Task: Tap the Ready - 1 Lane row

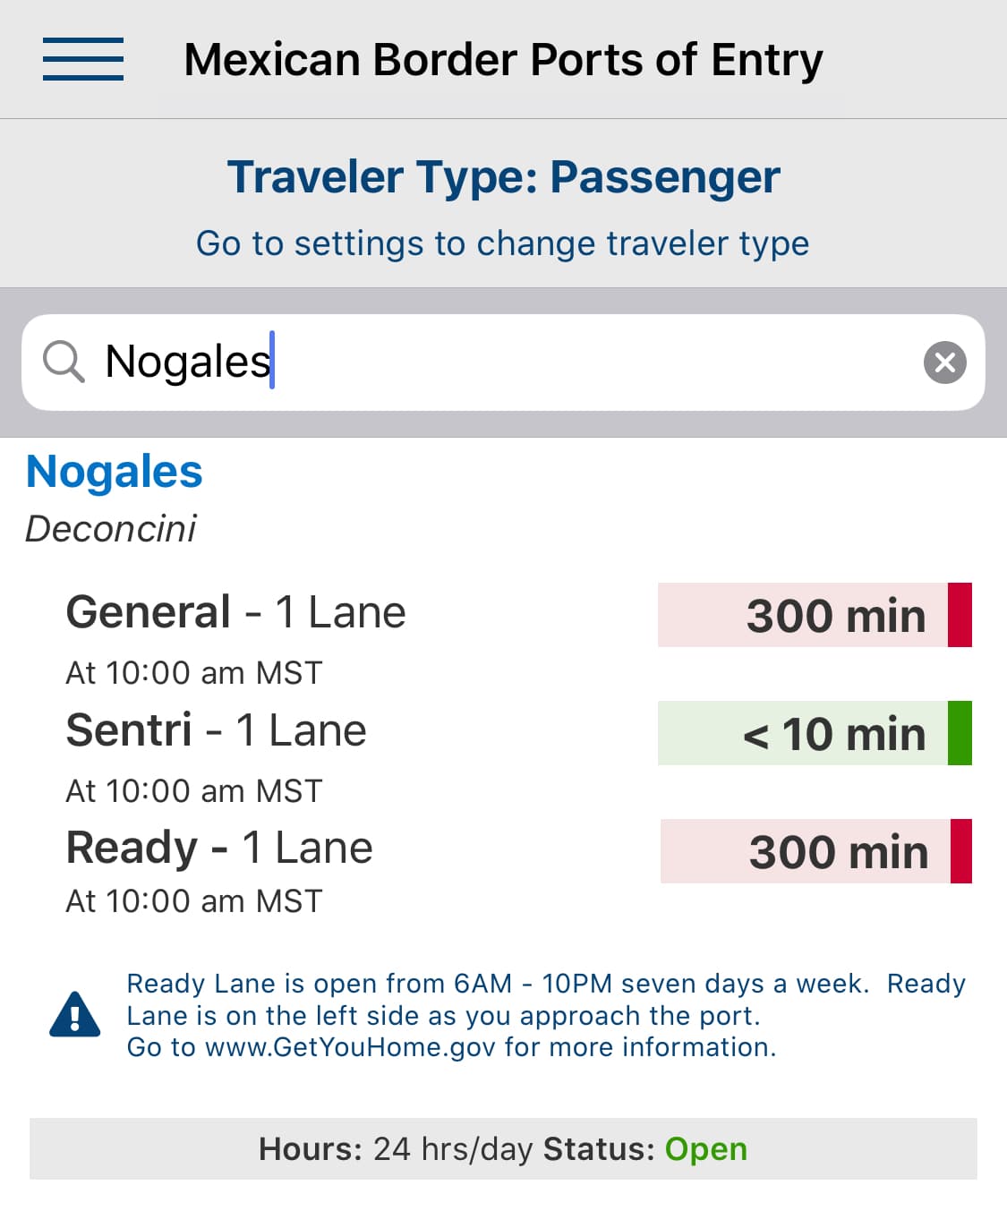Action: (219, 848)
